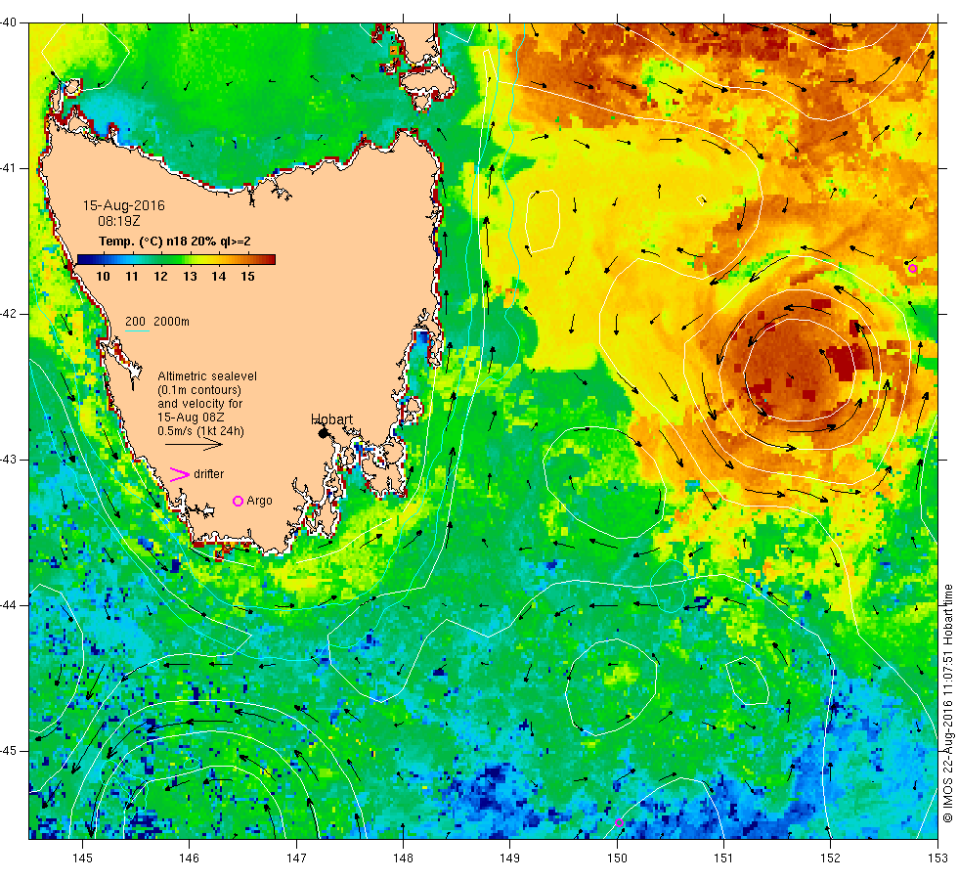Click the 13 value on temperature scale
Viewport: 958px width, 880px height.
pyautogui.click(x=190, y=277)
